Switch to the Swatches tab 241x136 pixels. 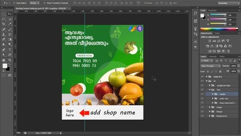[212, 11]
